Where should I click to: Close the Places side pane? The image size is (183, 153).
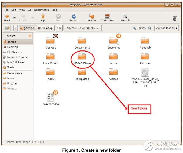click(30, 36)
